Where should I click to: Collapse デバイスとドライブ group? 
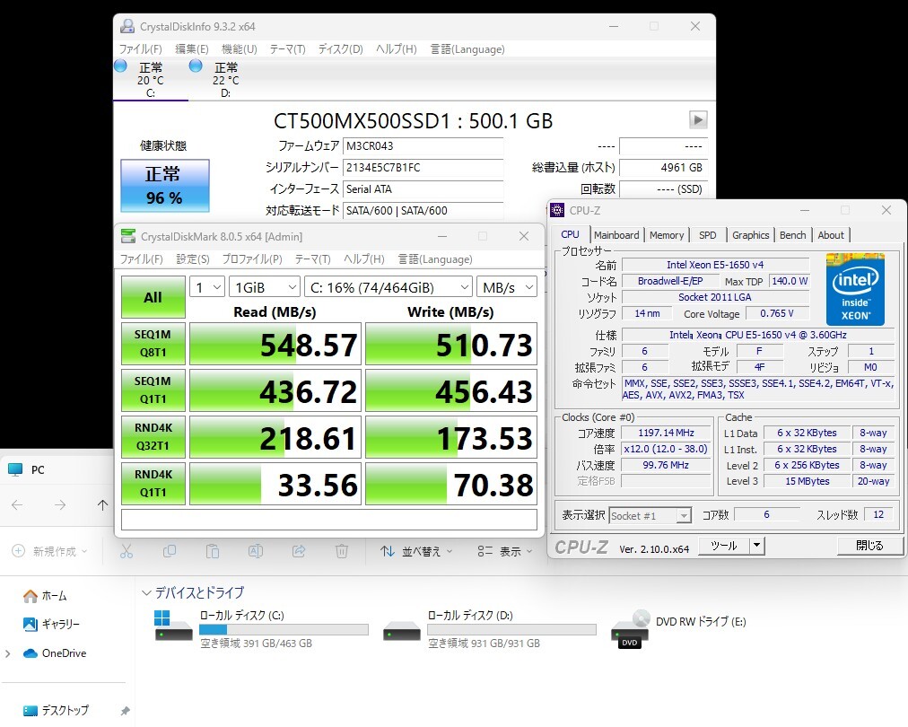coord(146,592)
